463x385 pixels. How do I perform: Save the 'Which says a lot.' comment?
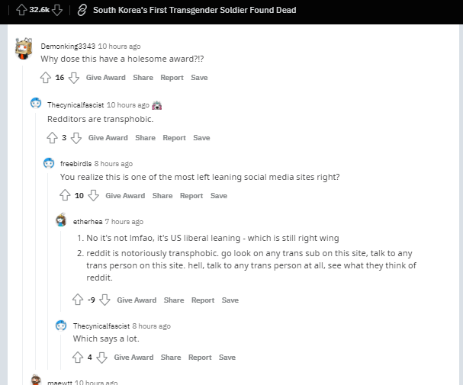(227, 358)
